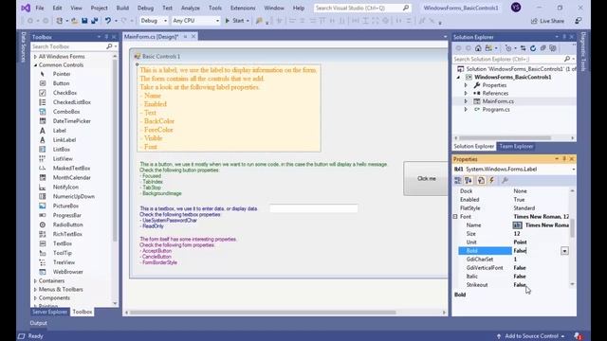
Task: Click the Home icon in Solution Explorer
Action: tap(478, 48)
